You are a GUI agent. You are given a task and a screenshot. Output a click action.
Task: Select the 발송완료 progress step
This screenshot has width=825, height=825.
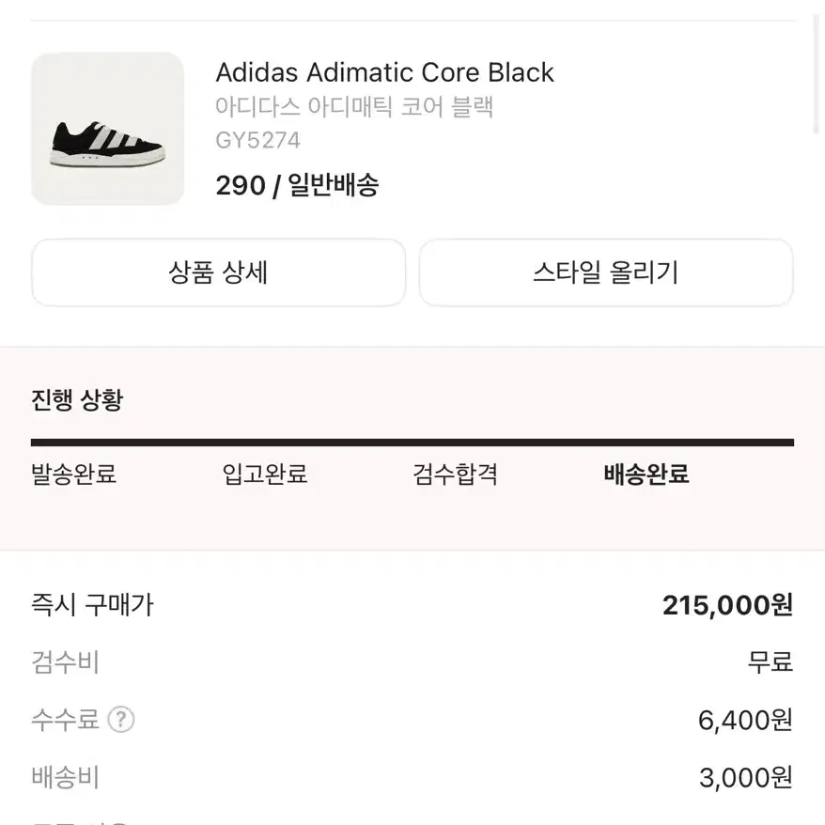point(74,475)
